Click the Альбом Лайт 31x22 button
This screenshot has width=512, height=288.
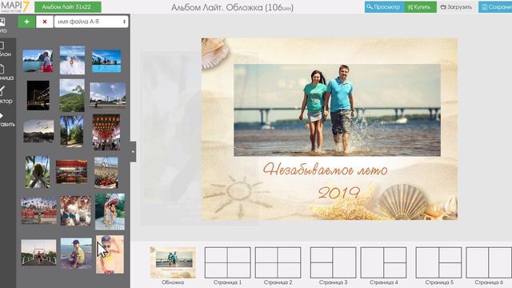pos(68,7)
